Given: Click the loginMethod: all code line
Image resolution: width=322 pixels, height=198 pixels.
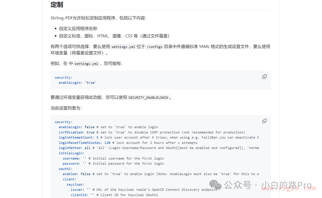Looking at the screenshot, I should 75,148.
